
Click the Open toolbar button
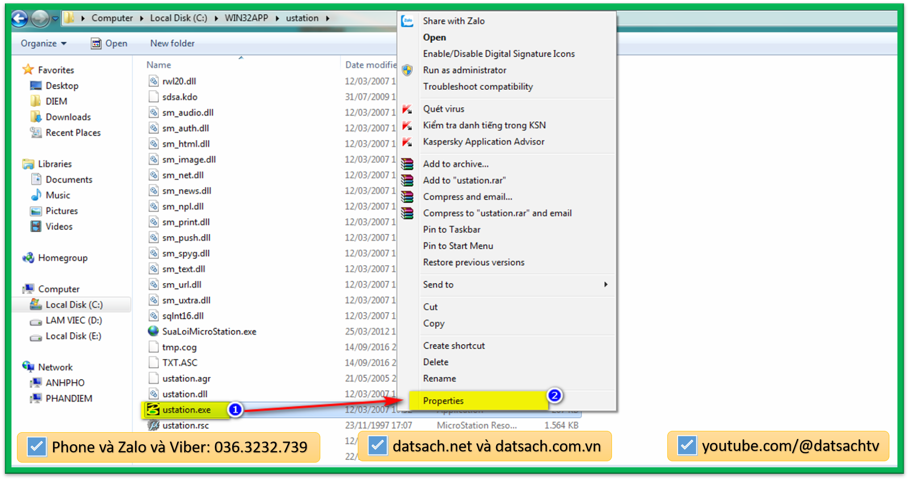(110, 43)
